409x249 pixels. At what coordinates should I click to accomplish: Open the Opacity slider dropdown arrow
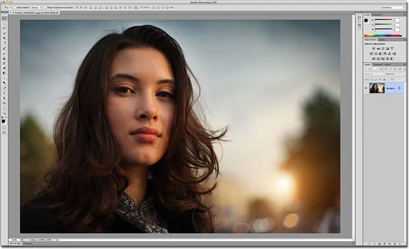[x=404, y=74]
